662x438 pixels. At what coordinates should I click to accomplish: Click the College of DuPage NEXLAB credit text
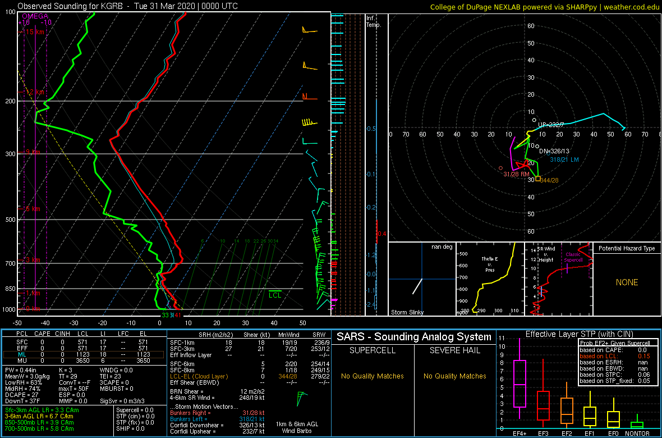(544, 6)
